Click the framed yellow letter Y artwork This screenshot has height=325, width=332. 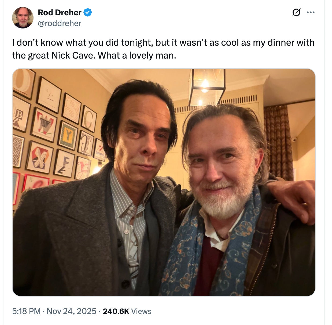tap(68, 135)
